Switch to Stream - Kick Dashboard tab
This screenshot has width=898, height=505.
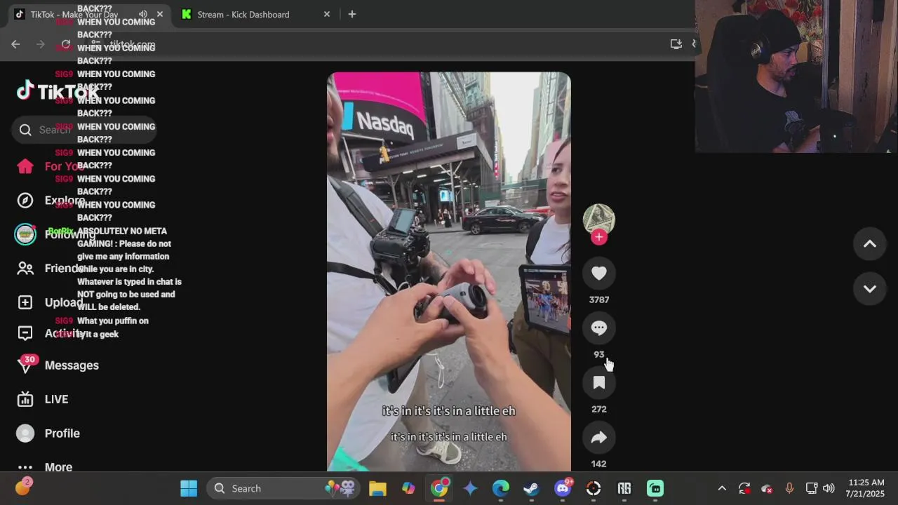[x=243, y=14]
